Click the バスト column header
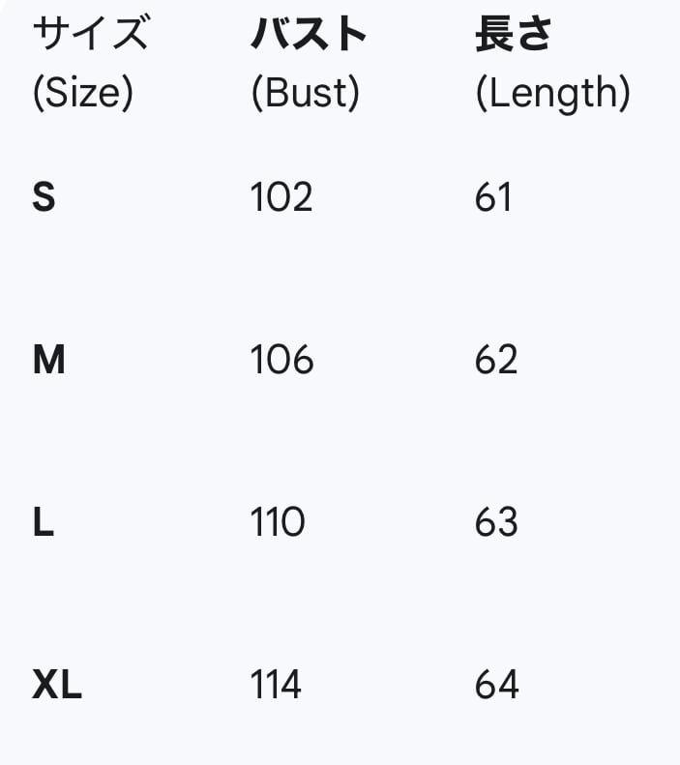The width and height of the screenshot is (680, 765). tap(310, 36)
